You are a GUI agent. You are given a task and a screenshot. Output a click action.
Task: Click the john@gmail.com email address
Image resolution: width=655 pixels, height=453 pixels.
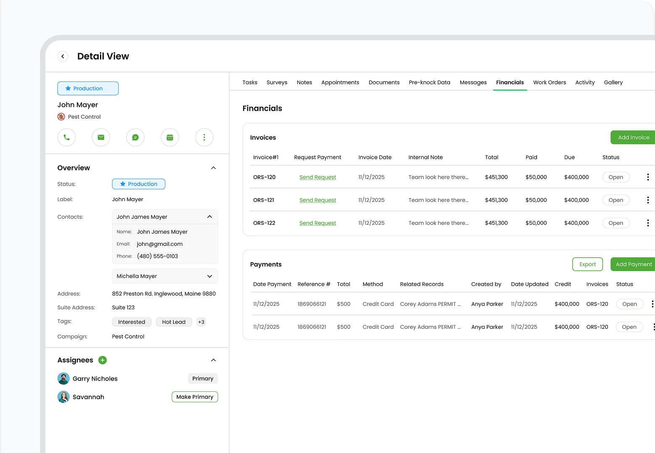click(x=160, y=244)
